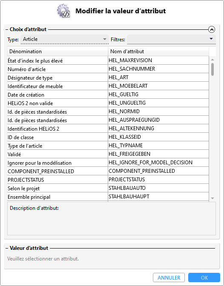
Task: Sort by Nom d'attribut column header
Action: [158, 51]
